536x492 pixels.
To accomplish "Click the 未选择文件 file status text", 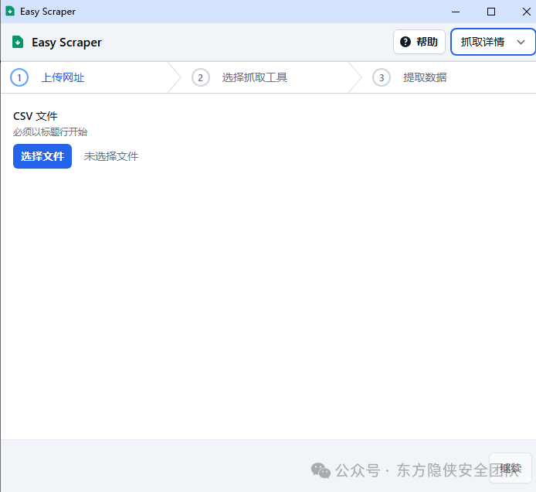I will [111, 156].
